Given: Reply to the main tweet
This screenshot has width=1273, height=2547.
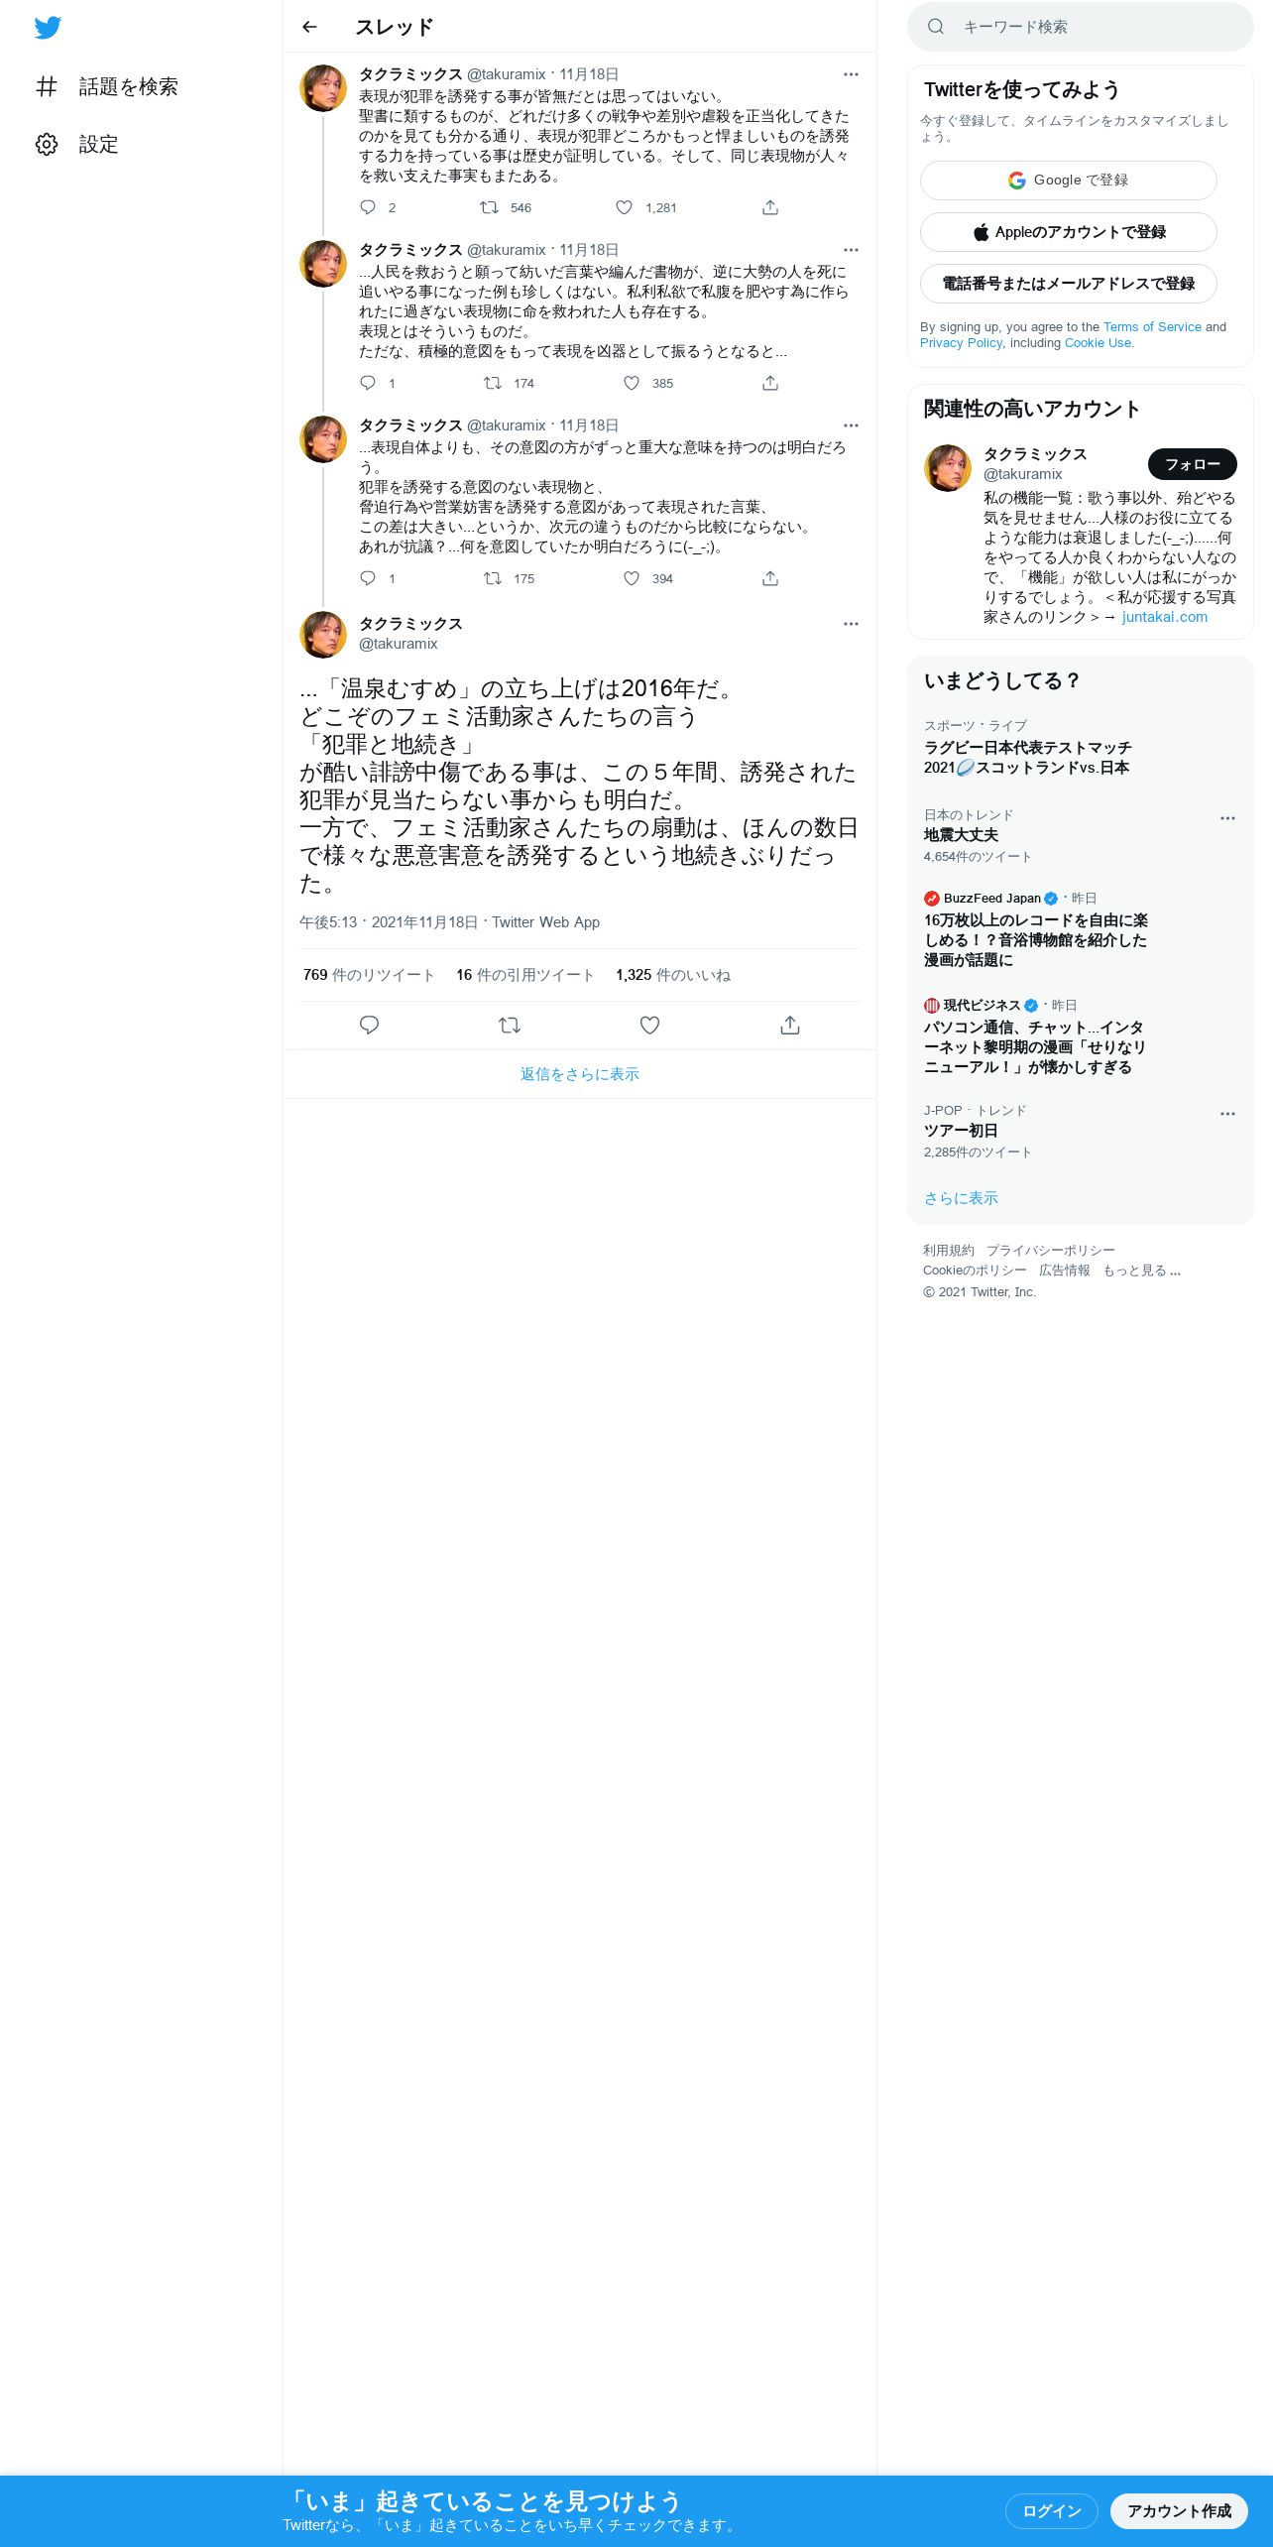Looking at the screenshot, I should (369, 1025).
